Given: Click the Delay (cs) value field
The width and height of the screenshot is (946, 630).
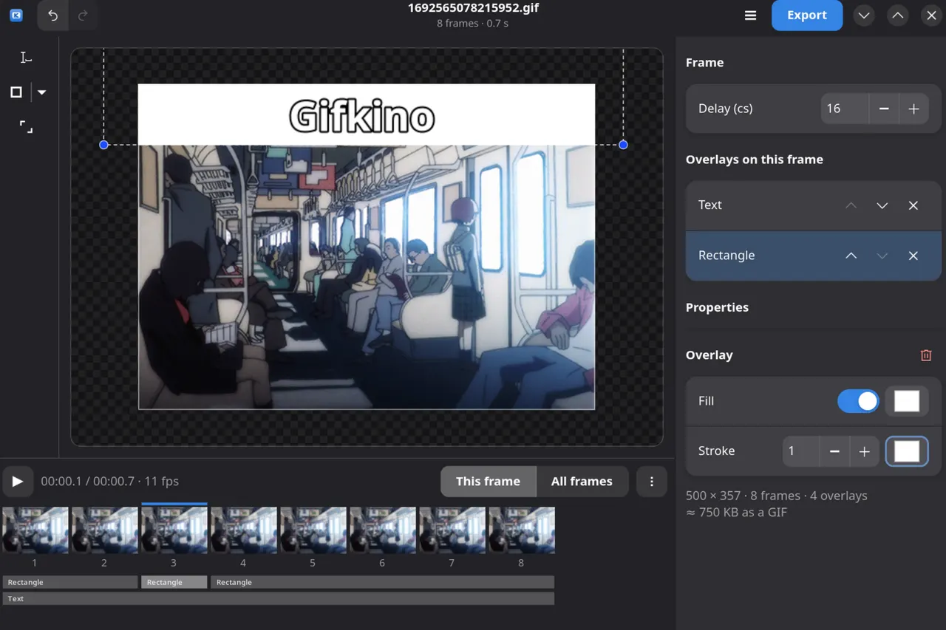Looking at the screenshot, I should (844, 109).
